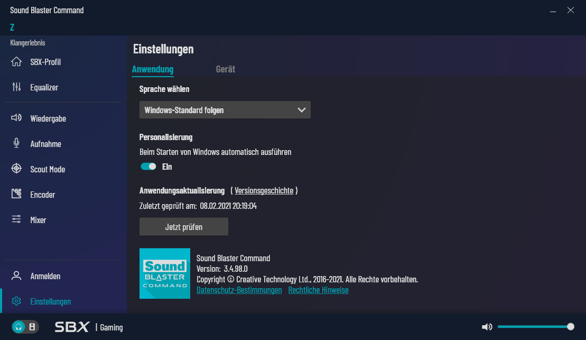Screen dimensions: 586x340
Task: Click the Einstellungen page heading
Action: point(163,49)
